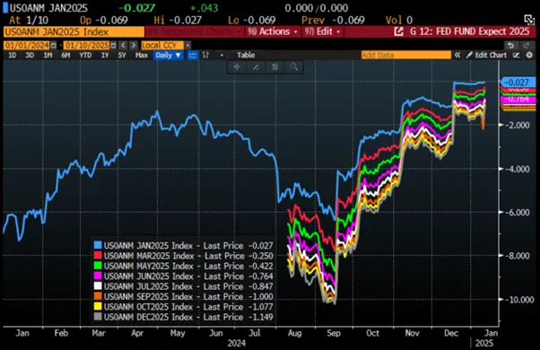The image size is (540, 350).
Task: Undo the last chart change
Action: tap(511, 45)
